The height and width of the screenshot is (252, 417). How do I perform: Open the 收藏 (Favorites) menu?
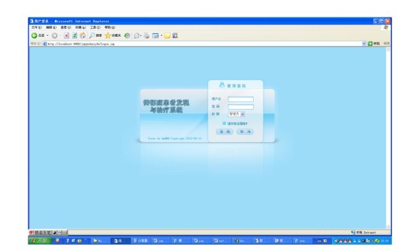[80, 27]
